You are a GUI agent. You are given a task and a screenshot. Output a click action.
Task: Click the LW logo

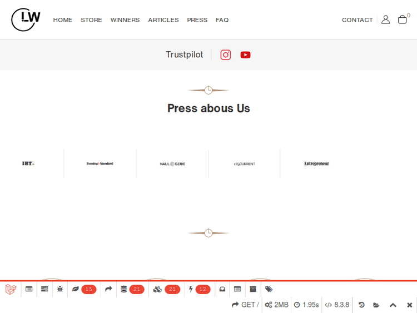[x=26, y=19]
